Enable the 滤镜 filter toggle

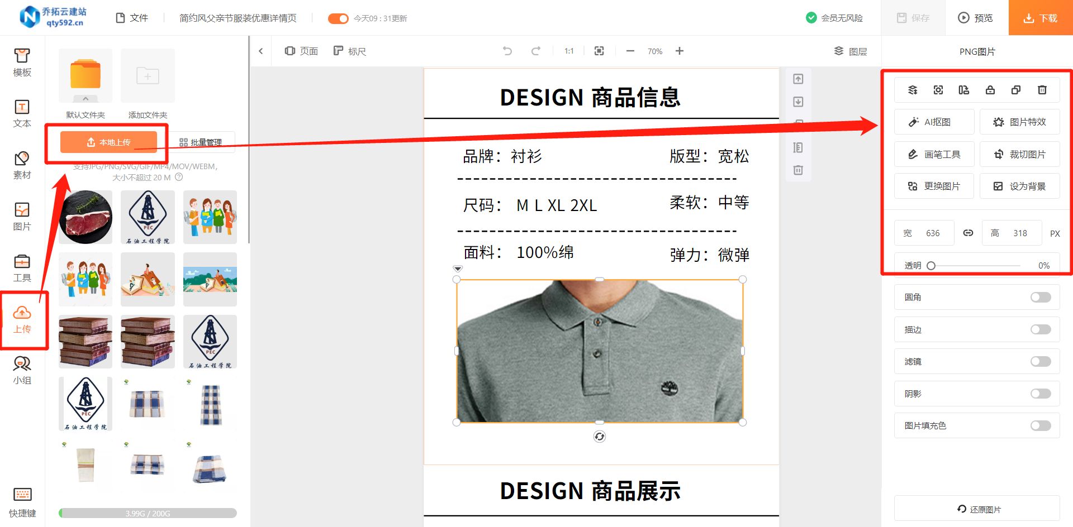1041,361
